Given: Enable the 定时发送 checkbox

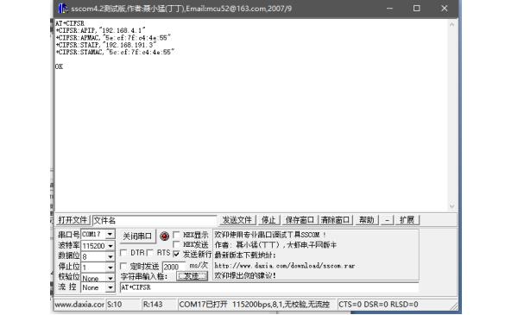Looking at the screenshot, I should click(123, 266).
